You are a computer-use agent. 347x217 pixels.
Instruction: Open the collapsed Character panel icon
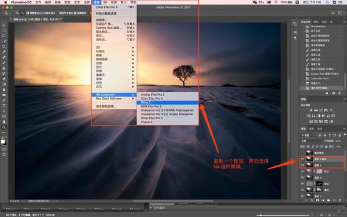coord(295,32)
